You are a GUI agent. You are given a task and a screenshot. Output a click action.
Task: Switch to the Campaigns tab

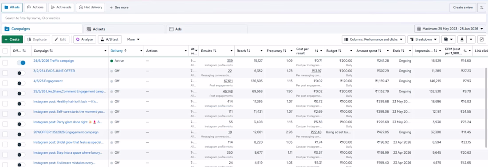tap(41, 29)
